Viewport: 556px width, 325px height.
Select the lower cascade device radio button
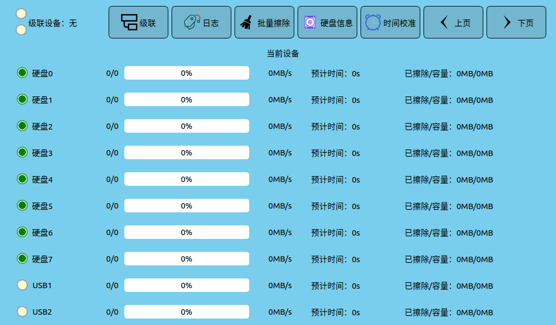(x=21, y=30)
